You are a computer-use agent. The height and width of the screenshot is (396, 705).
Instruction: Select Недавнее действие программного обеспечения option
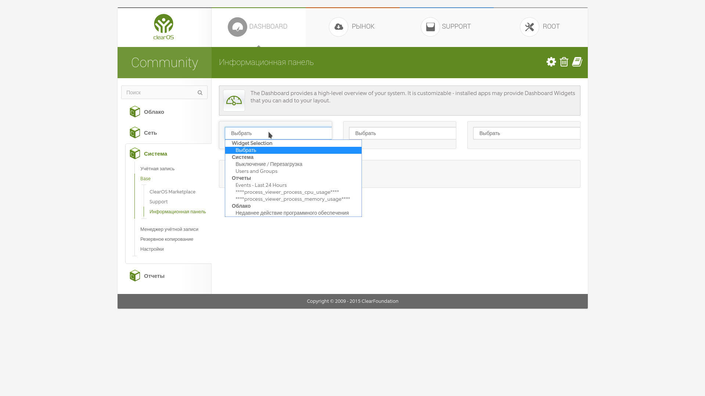pos(293,213)
